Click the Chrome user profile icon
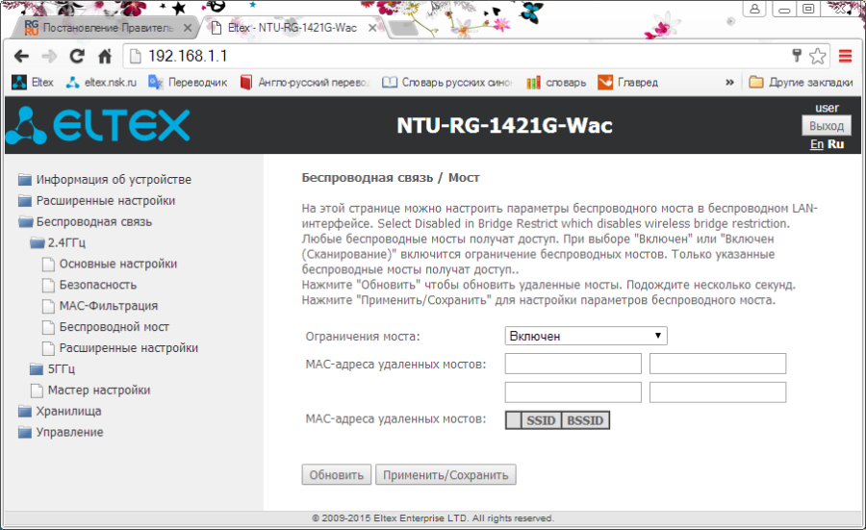Screen dimensions: 866x530 pyautogui.click(x=754, y=9)
